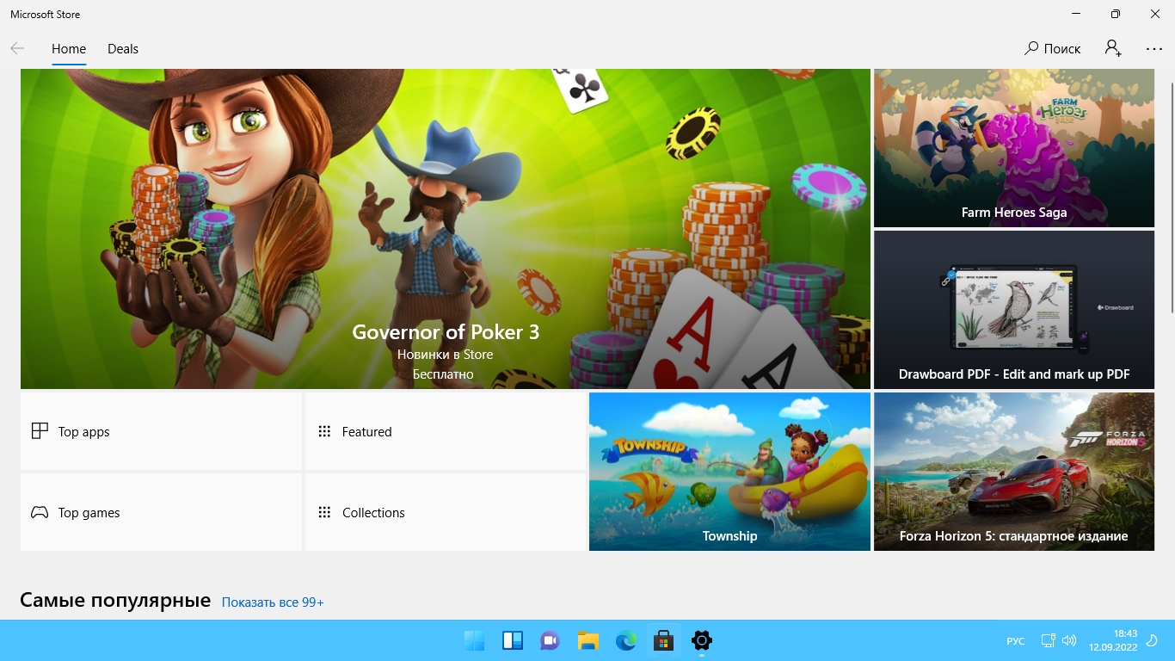Click the focus assist moon icon
The height and width of the screenshot is (661, 1175).
click(x=1153, y=640)
